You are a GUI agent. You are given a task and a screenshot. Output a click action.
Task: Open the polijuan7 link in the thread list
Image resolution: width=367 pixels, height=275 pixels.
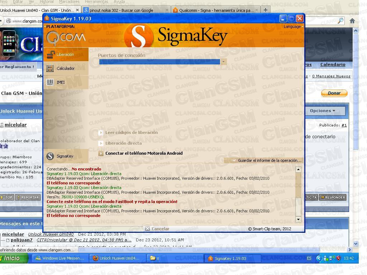[22, 240]
